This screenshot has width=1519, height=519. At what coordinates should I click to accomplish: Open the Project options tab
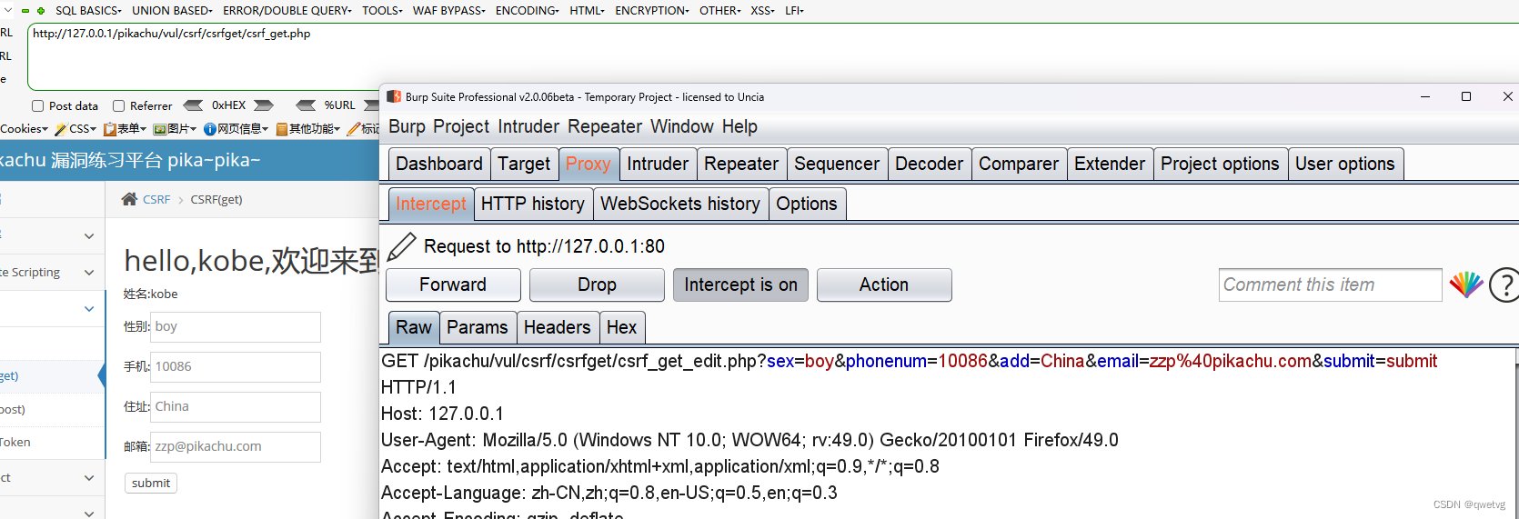1220,164
